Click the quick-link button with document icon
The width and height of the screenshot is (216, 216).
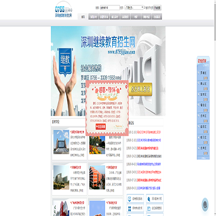coord(155,208)
